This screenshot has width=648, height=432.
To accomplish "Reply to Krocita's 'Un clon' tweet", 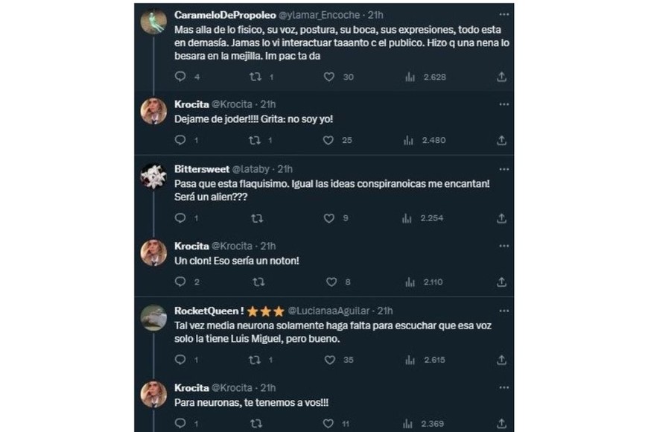I will click(x=180, y=282).
